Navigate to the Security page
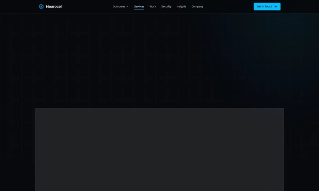 pyautogui.click(x=166, y=6)
